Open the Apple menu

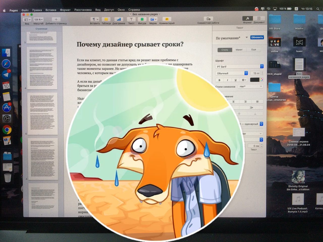click(4, 11)
